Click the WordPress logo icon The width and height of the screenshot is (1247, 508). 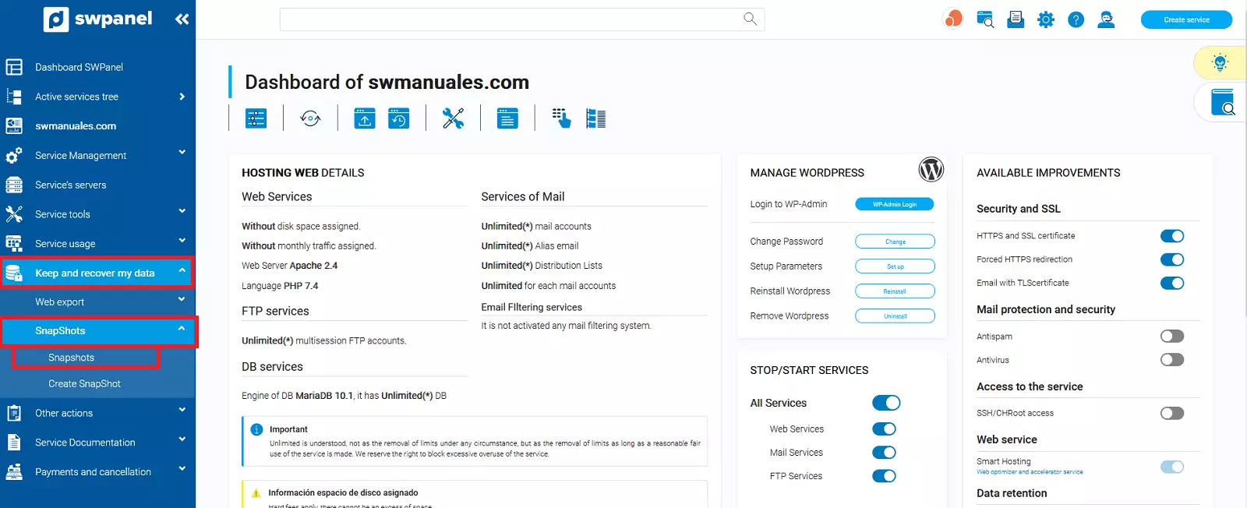click(931, 169)
